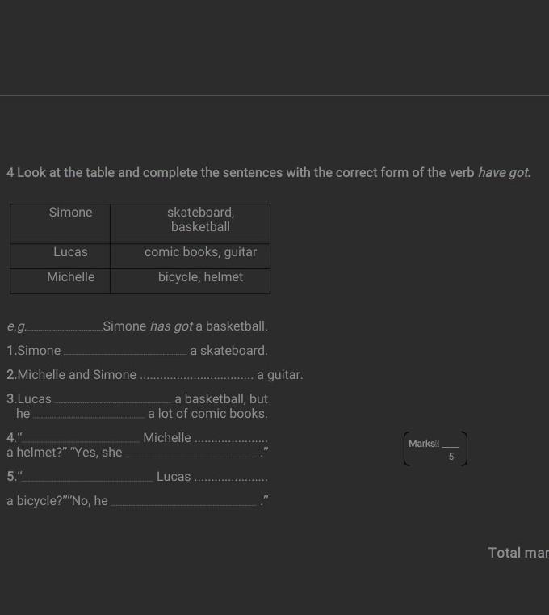Click the blank after 'Yes, she'

192,454
